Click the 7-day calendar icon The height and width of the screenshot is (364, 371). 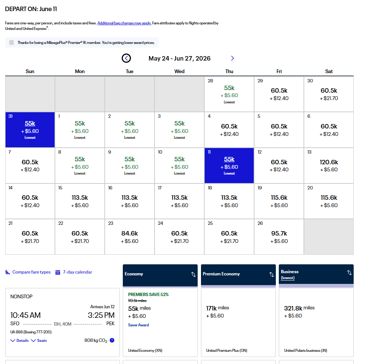pos(58,272)
